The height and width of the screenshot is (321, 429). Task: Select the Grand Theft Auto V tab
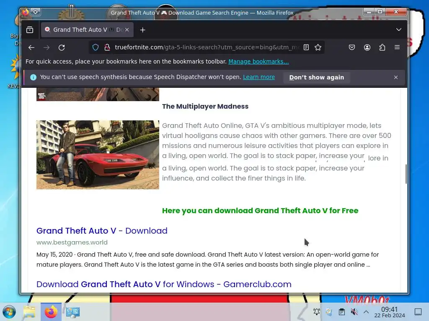point(87,30)
